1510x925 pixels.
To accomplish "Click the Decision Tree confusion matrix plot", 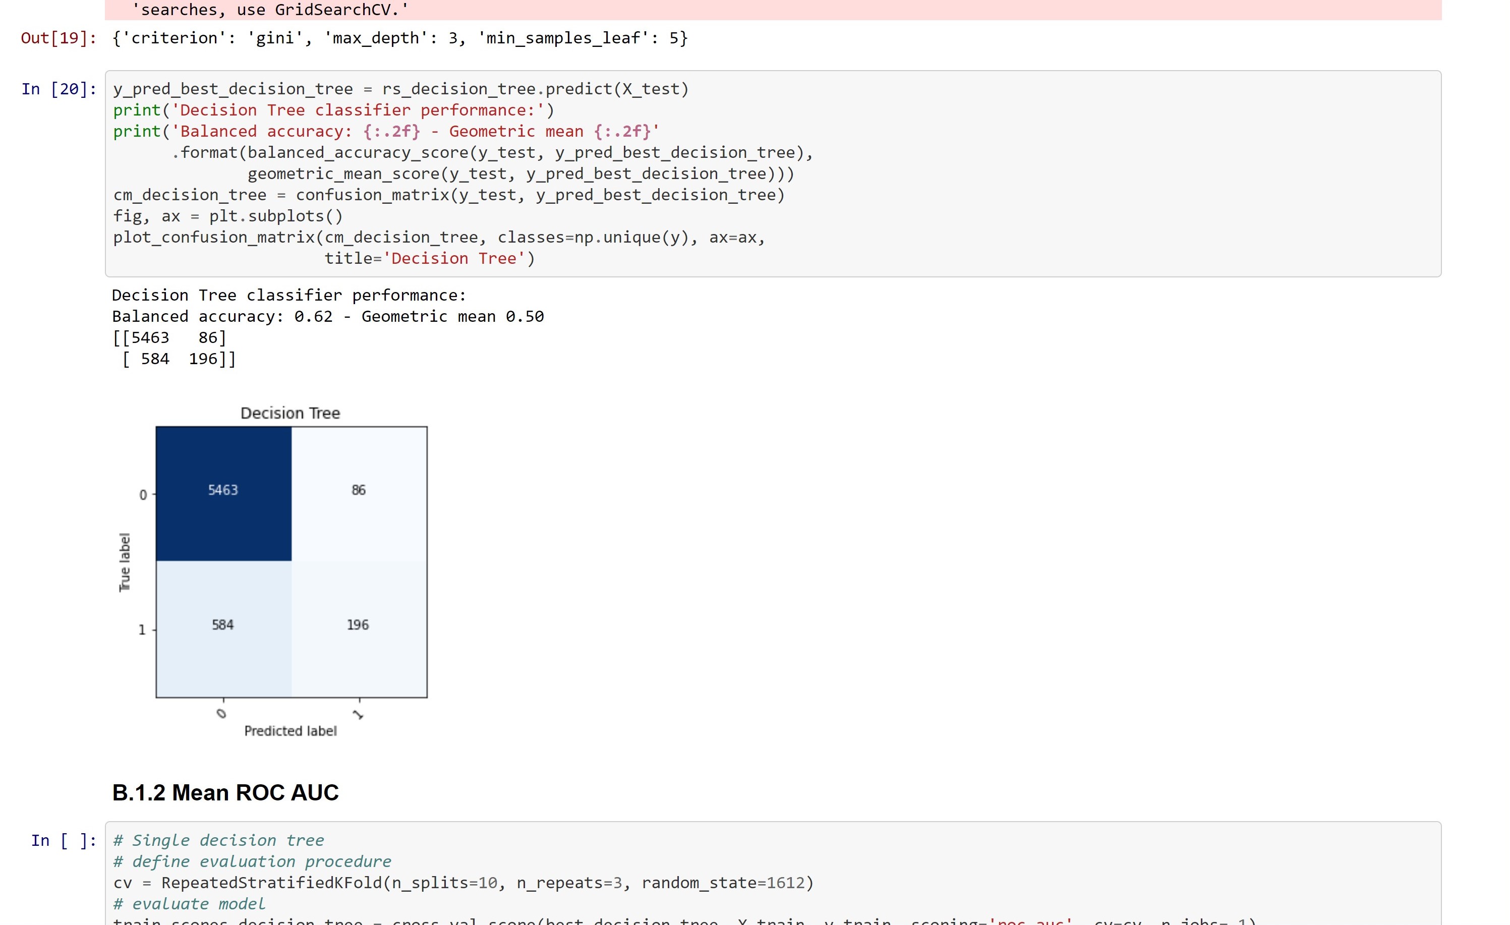I will [x=290, y=564].
